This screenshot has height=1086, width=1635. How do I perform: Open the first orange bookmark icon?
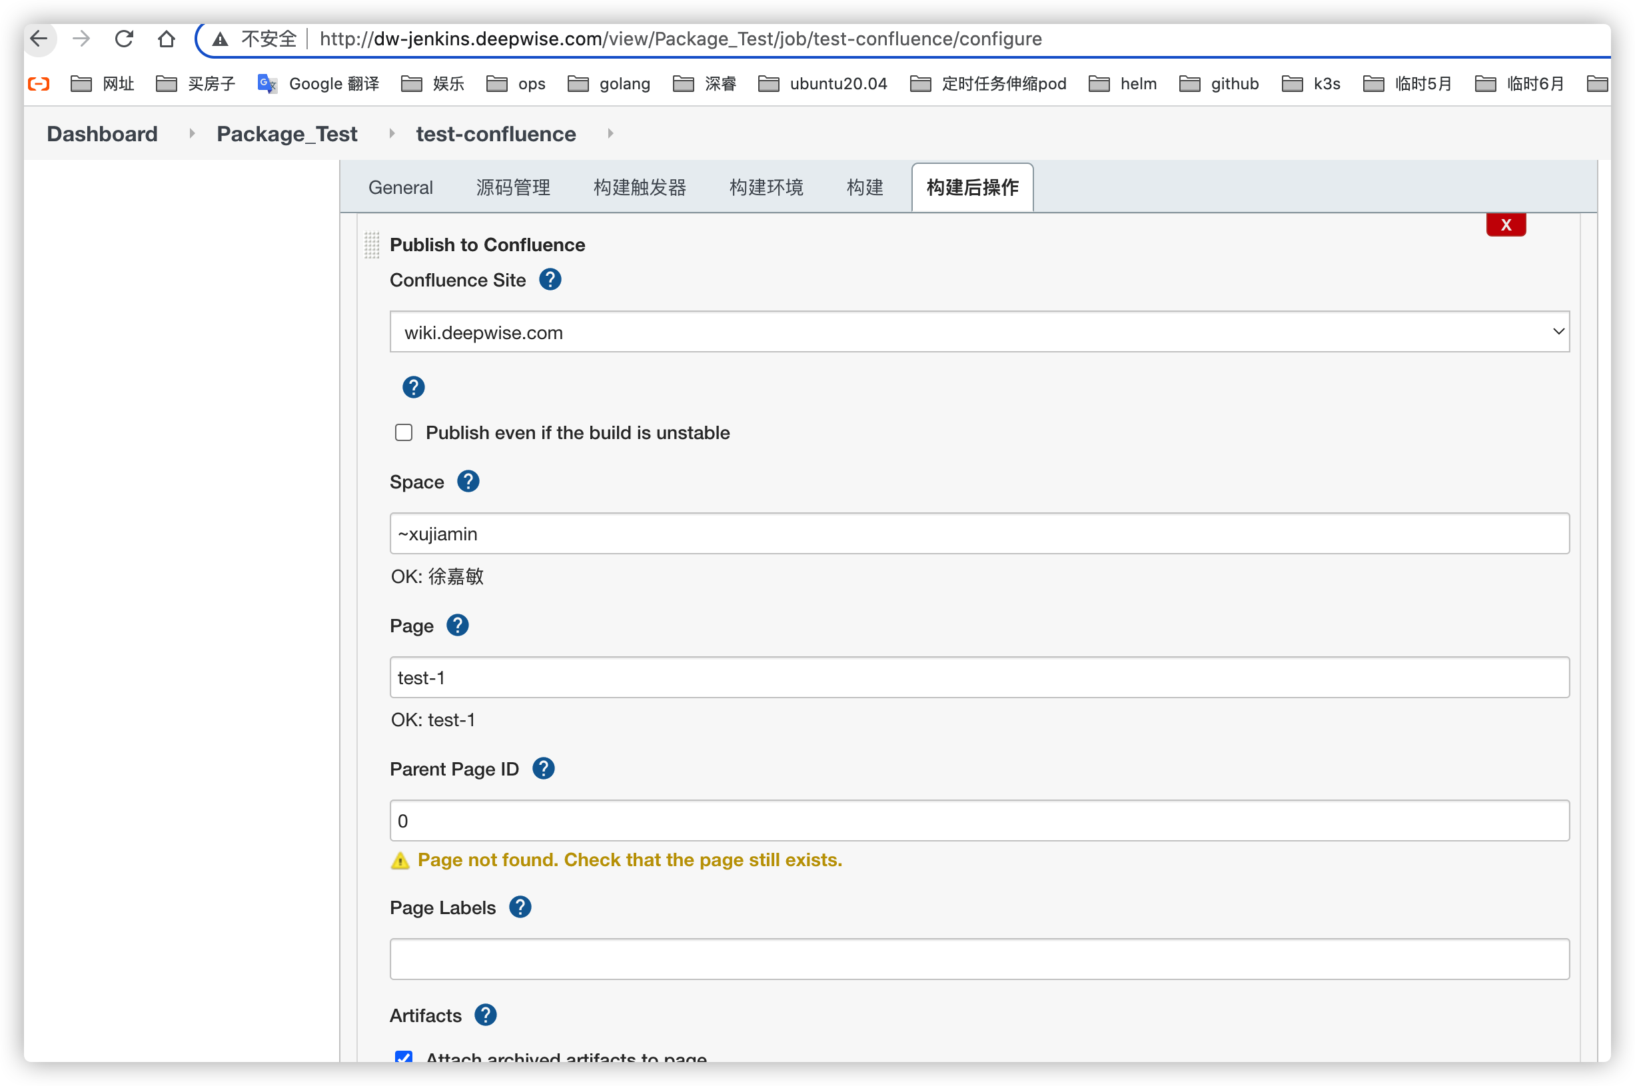tap(39, 84)
